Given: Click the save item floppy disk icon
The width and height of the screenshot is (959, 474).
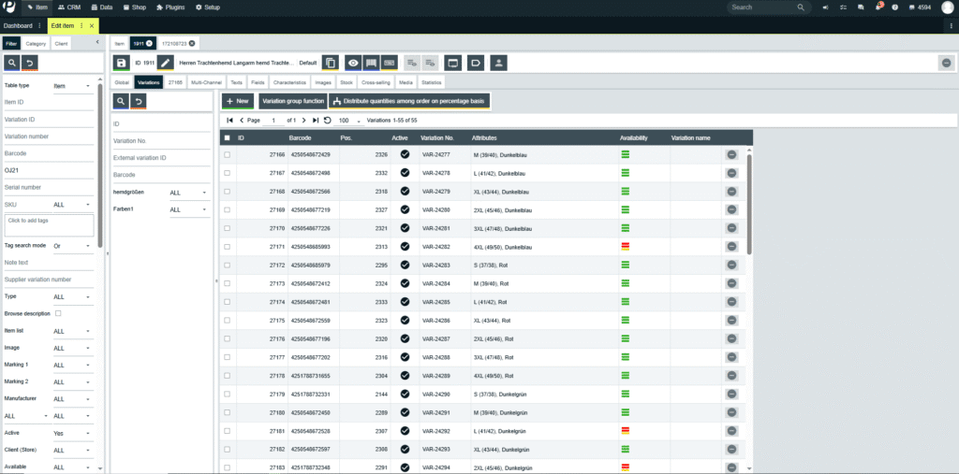Looking at the screenshot, I should (121, 63).
